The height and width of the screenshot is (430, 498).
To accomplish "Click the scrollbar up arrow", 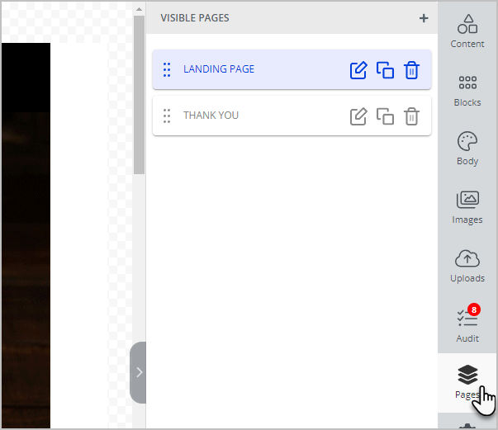I will coord(139,9).
